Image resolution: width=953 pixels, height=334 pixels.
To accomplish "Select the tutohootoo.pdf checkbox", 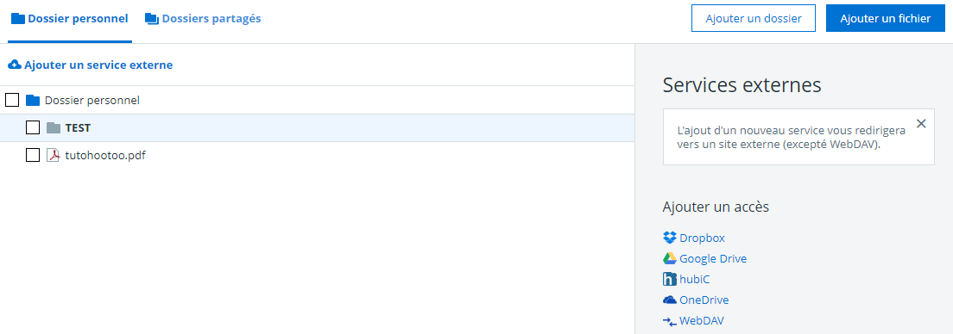I will (x=33, y=155).
